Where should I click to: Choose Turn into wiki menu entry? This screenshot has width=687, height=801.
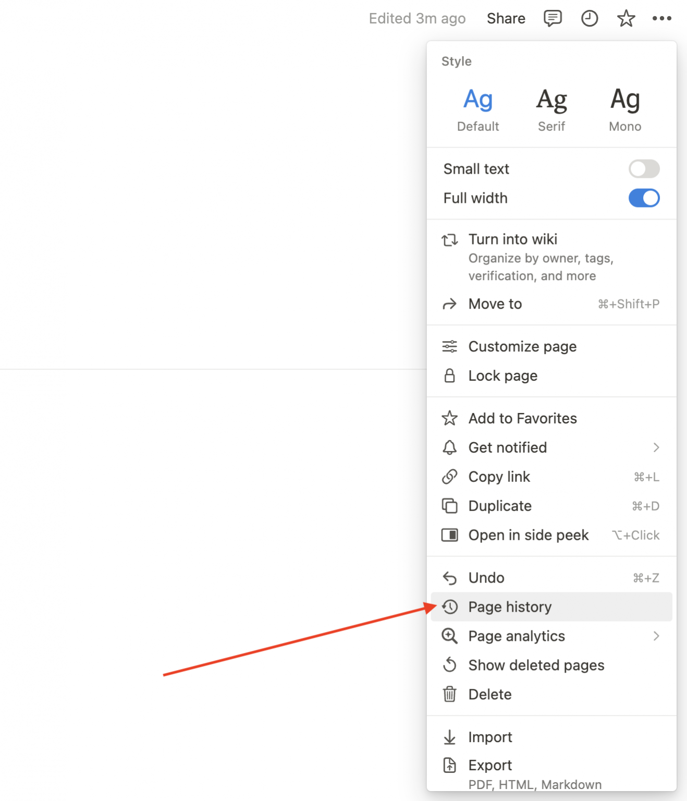tap(551, 257)
